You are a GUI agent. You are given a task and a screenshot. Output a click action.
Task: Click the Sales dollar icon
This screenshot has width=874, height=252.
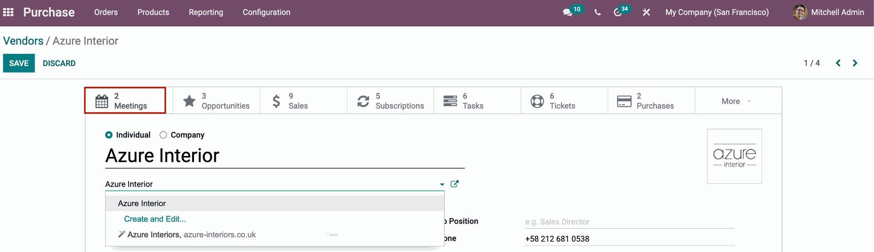click(276, 101)
